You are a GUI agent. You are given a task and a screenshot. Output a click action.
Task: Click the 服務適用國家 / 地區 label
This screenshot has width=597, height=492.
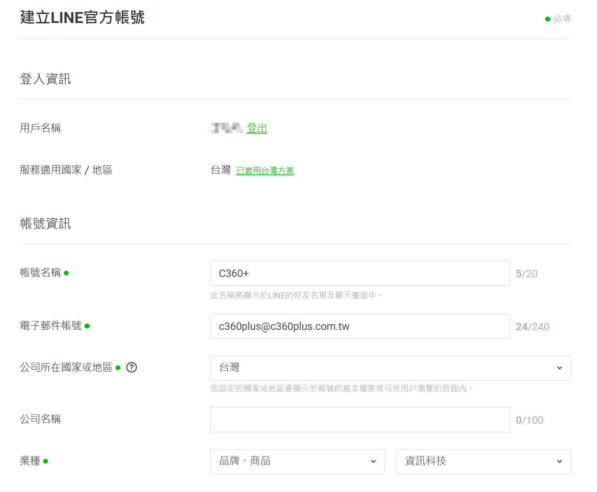click(66, 170)
